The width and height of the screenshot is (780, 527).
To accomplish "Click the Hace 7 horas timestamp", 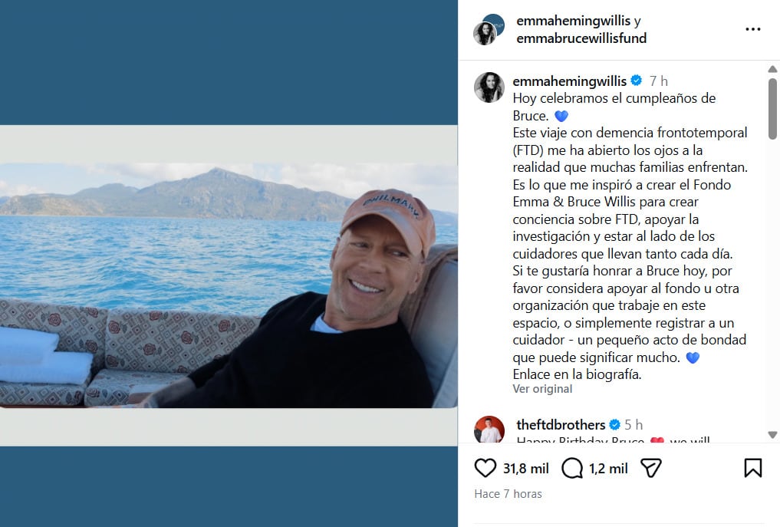I will pos(509,494).
